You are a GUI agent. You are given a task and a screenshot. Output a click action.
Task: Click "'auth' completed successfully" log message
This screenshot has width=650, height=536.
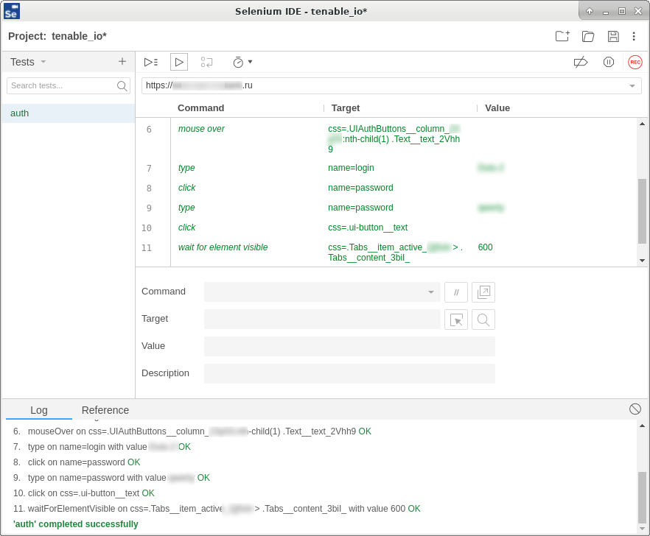point(76,524)
